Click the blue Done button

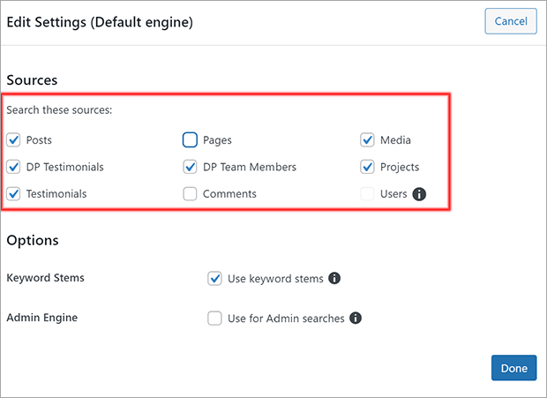[x=513, y=368]
